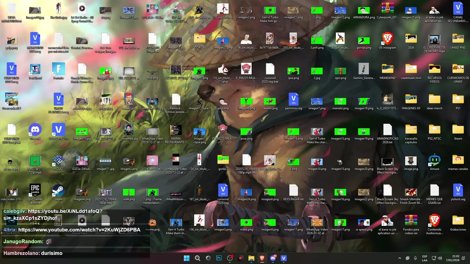Select the PS1 folder
Image resolution: width=470 pixels, height=264 pixels.
[x=458, y=102]
